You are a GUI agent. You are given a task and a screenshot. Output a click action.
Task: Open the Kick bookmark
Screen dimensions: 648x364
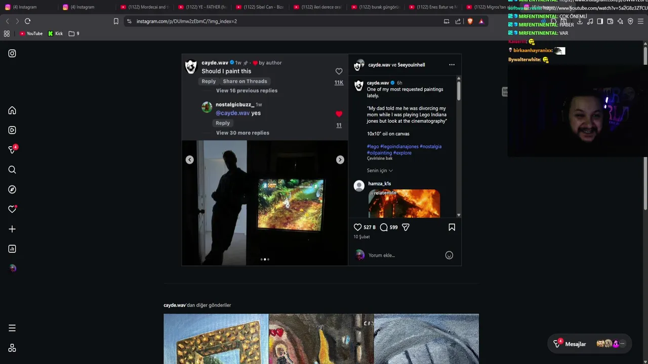coord(55,33)
